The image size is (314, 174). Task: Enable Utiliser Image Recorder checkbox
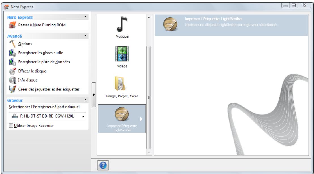point(11,126)
